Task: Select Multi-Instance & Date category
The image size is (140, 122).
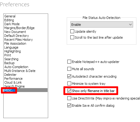Action: pos(20,71)
